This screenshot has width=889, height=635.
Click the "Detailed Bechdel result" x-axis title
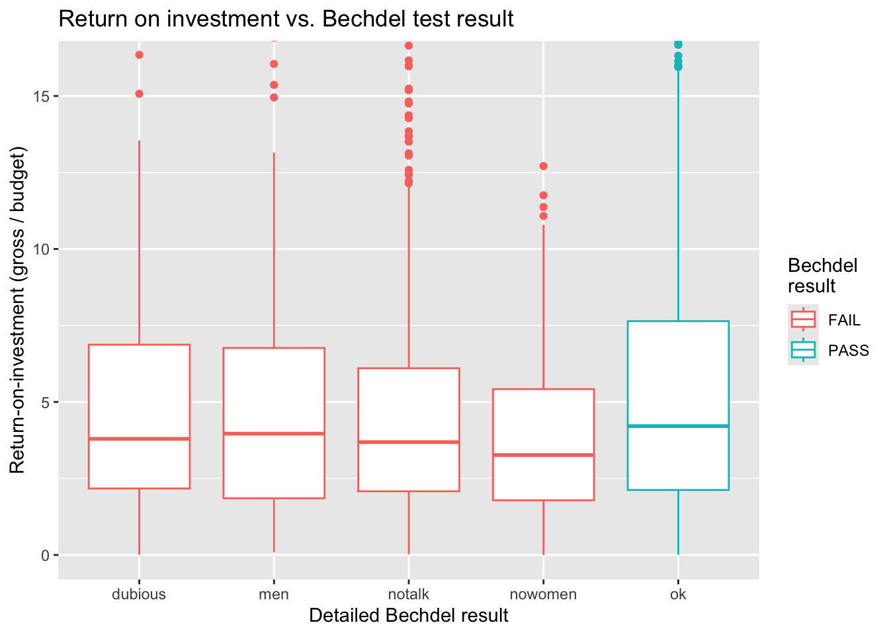coord(408,616)
